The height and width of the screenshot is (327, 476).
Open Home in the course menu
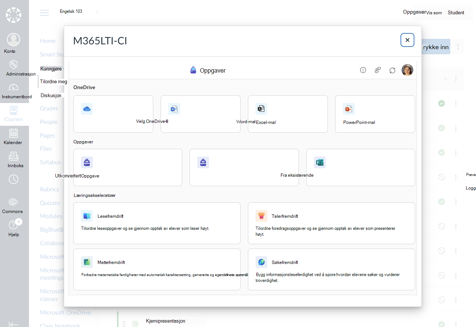tap(48, 41)
